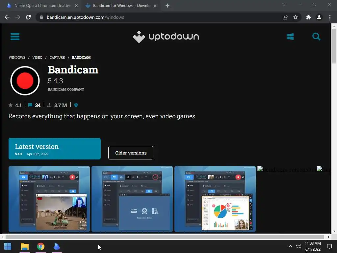
Task: Open the volume control
Action: pyautogui.click(x=298, y=246)
